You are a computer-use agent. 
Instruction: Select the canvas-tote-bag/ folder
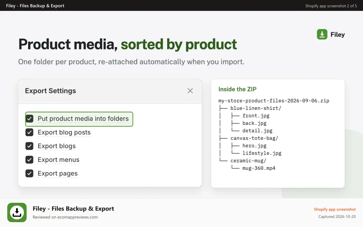[254, 138]
